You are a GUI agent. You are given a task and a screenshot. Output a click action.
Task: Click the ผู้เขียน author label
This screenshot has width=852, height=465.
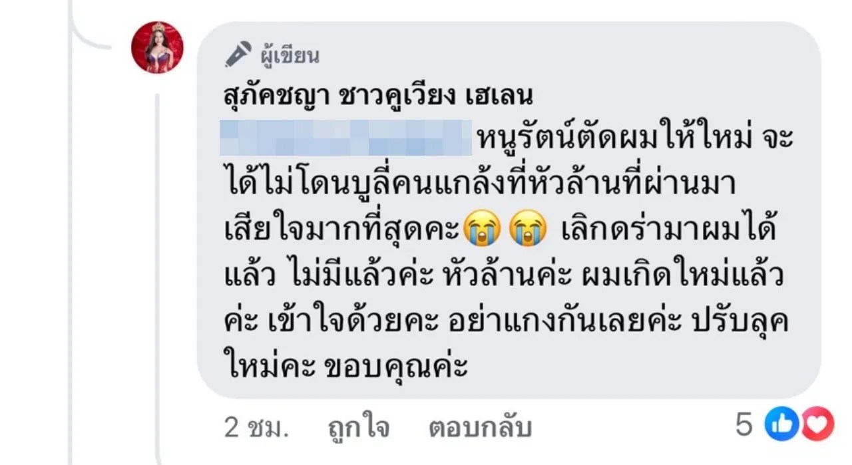point(289,57)
